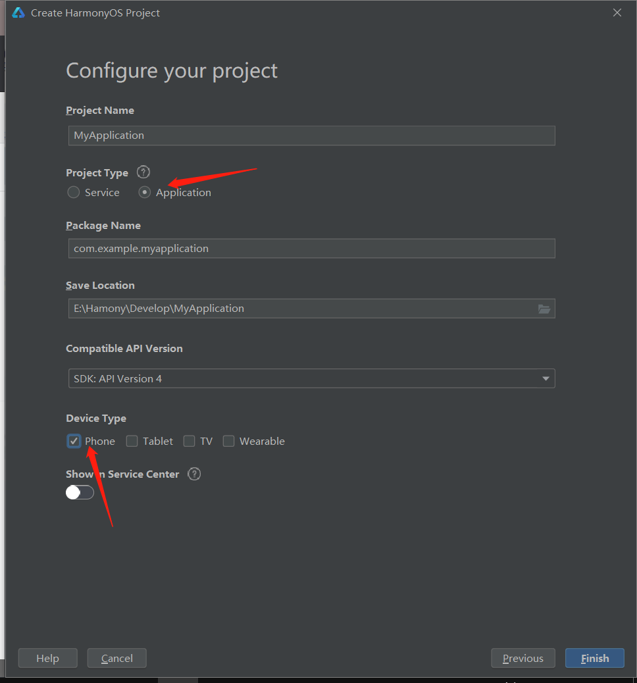Close the Create HarmonyOS Project dialog
Image resolution: width=637 pixels, height=683 pixels.
(617, 13)
